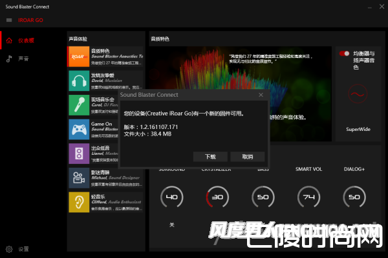The image size is (388, 258).
Task: Select the orange iRoar Go profile icon
Action: click(79, 57)
